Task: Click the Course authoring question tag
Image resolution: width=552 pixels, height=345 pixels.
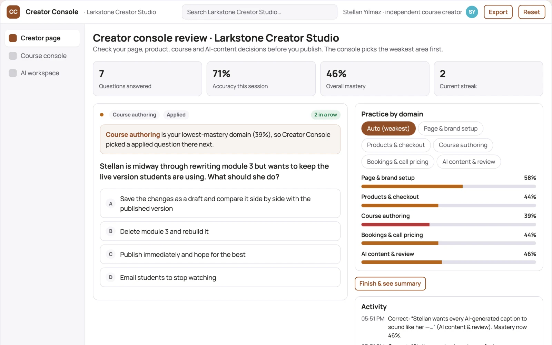Action: coord(134,115)
